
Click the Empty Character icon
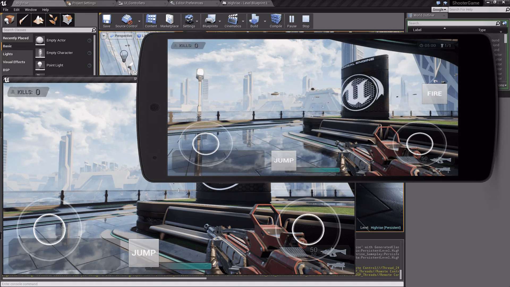(40, 53)
